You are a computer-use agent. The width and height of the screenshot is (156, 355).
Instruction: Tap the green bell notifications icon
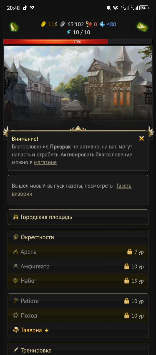click(14, 27)
